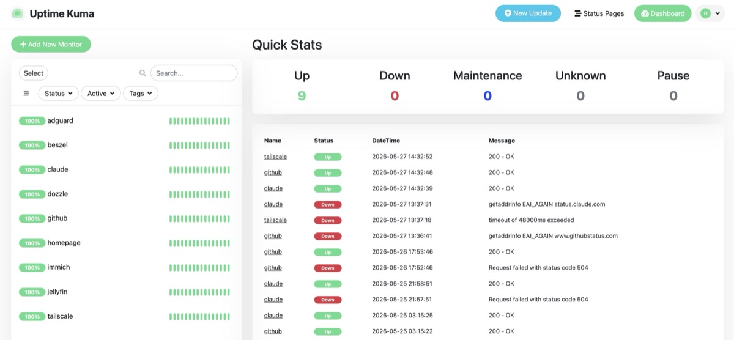Viewport: 734px width, 340px height.
Task: Click Up badge in 14:32:52 row
Action: tap(328, 157)
